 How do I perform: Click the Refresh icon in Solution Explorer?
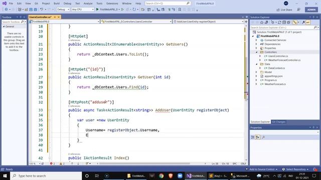pyautogui.click(x=279, y=22)
